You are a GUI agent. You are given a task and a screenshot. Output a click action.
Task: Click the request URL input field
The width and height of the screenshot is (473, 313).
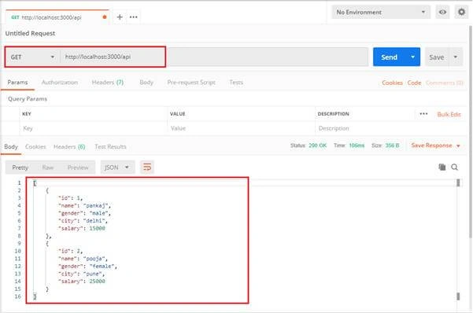tap(214, 57)
